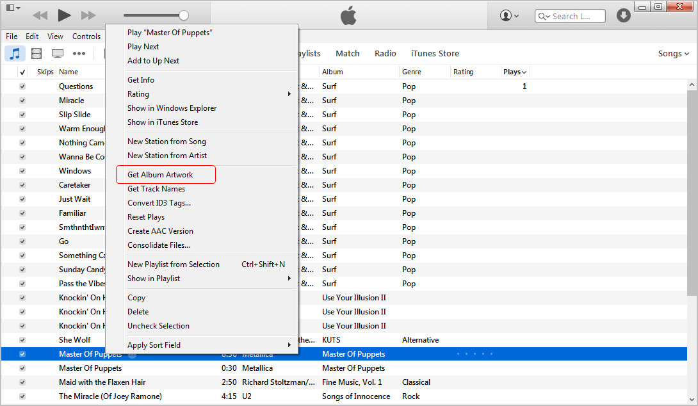Image resolution: width=698 pixels, height=406 pixels.
Task: Skip to next track with fast-forward icon
Action: point(88,15)
